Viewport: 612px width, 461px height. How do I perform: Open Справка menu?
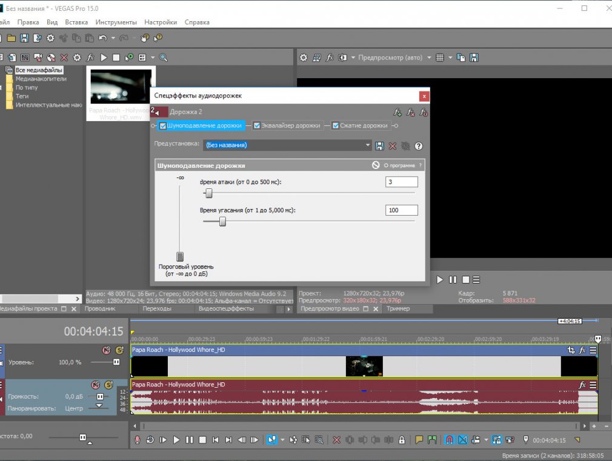click(197, 22)
